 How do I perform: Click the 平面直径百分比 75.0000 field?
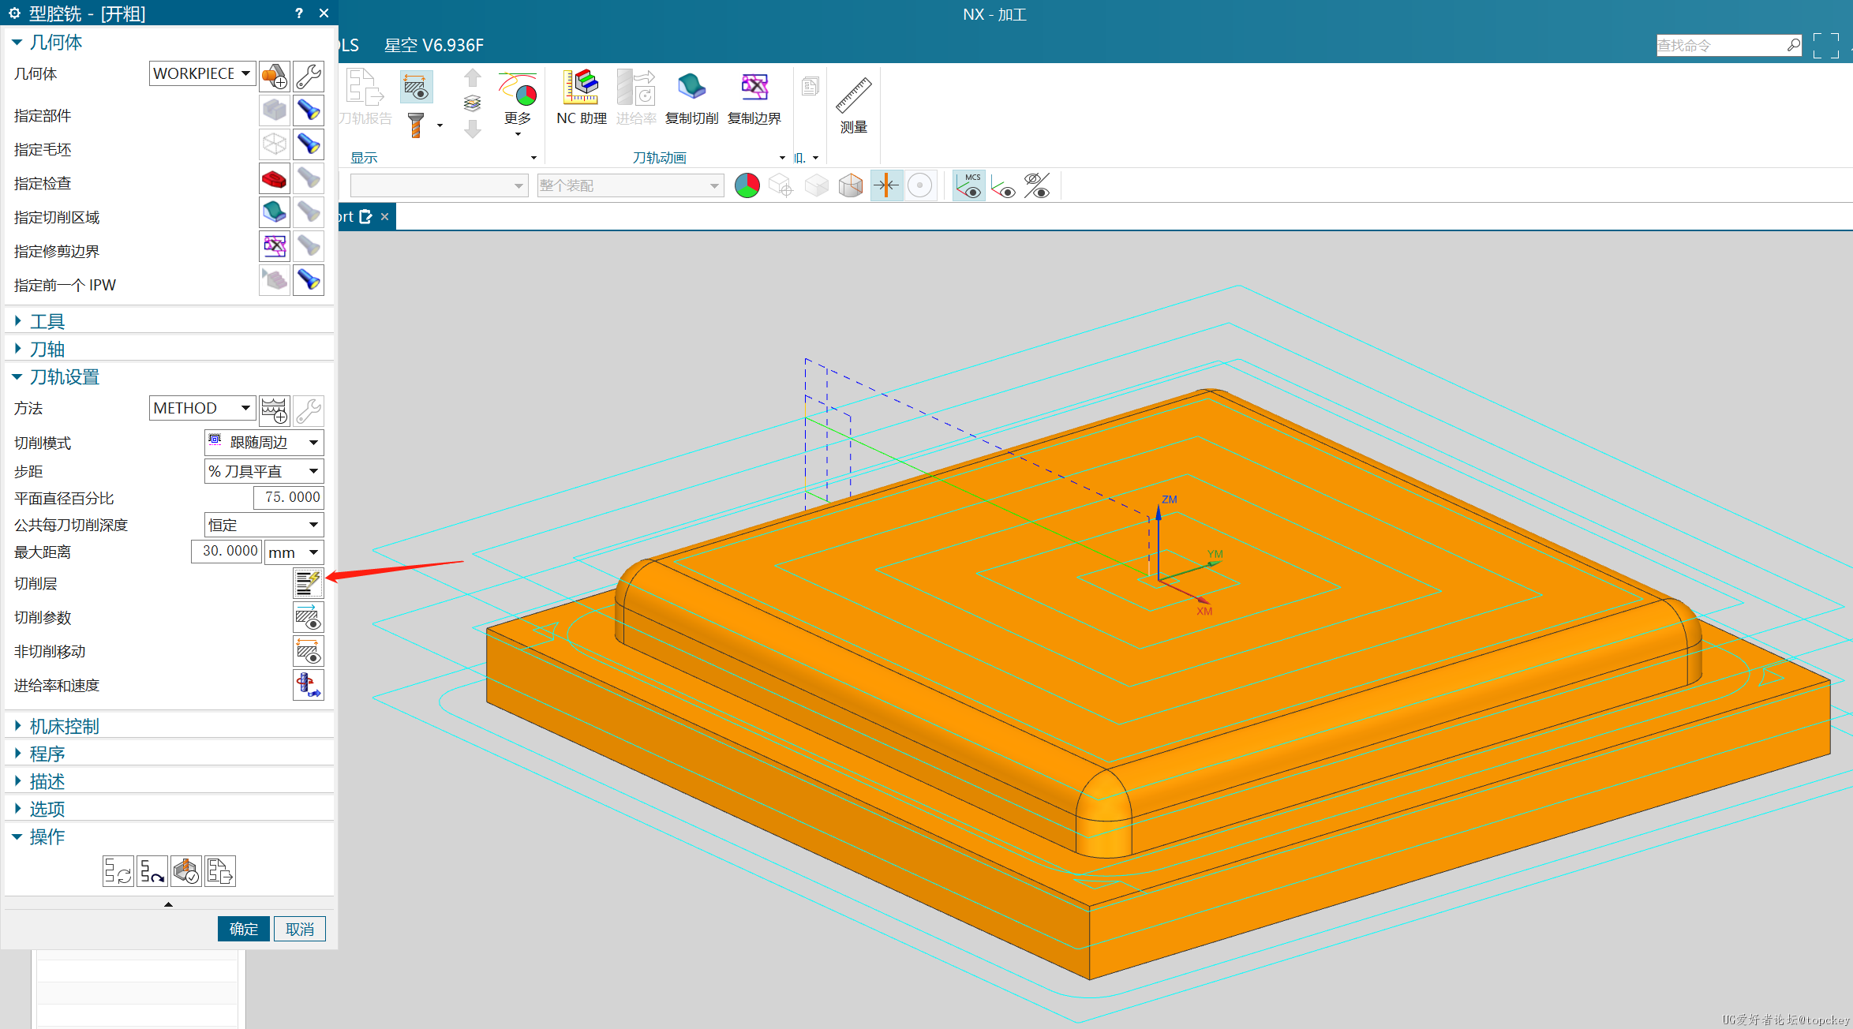pyautogui.click(x=288, y=497)
